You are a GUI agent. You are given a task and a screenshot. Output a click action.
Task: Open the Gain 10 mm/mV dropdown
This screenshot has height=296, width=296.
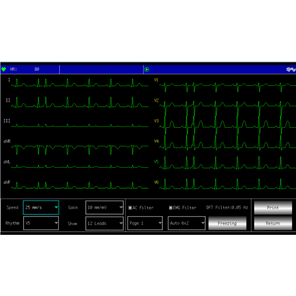[x=105, y=208]
